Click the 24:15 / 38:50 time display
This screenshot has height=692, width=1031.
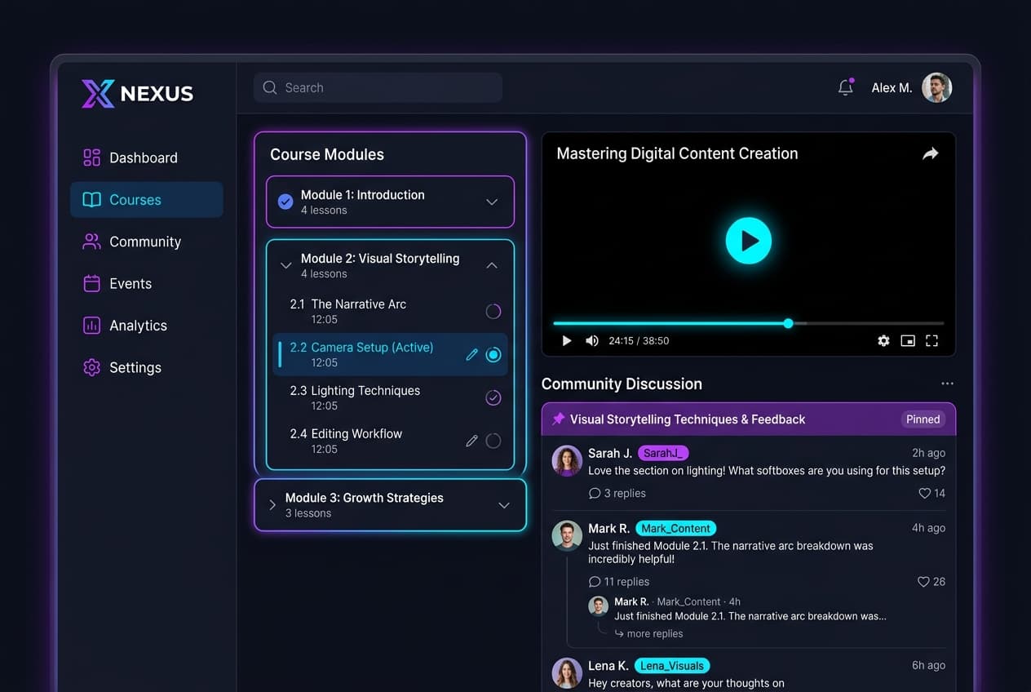click(x=639, y=341)
